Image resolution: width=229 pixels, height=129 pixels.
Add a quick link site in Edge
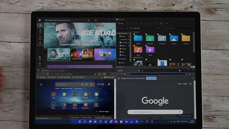[x=96, y=105]
